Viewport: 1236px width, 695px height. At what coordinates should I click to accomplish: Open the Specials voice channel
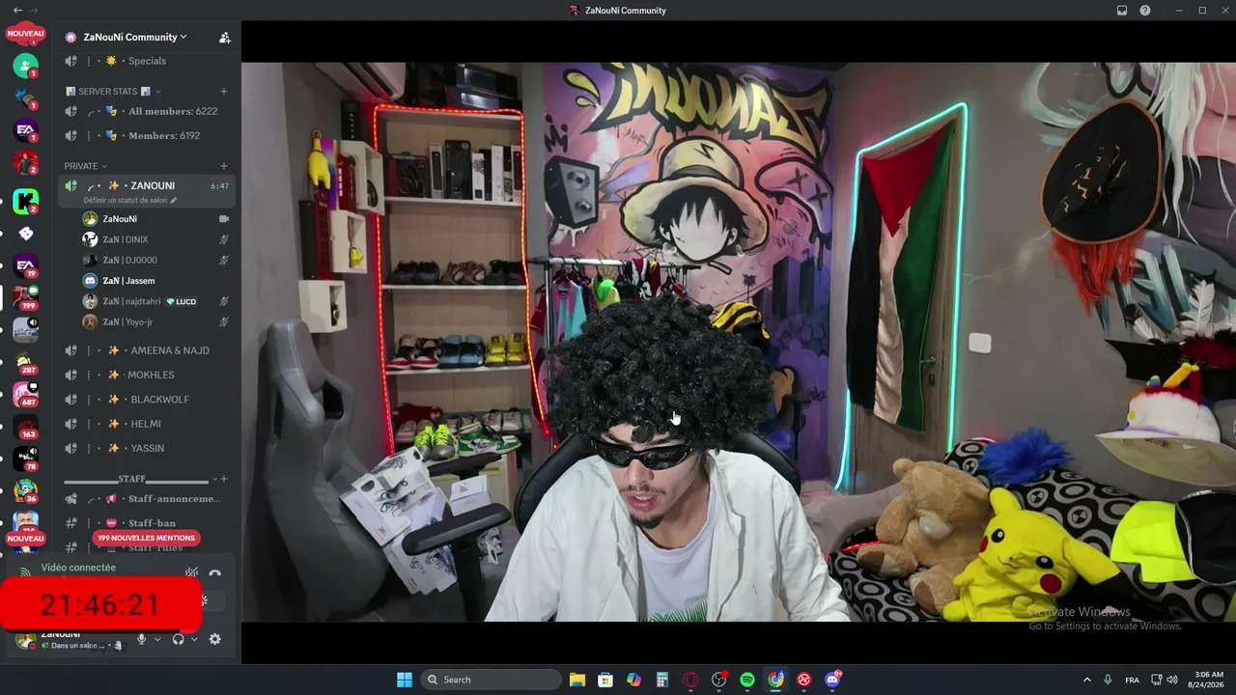click(147, 61)
